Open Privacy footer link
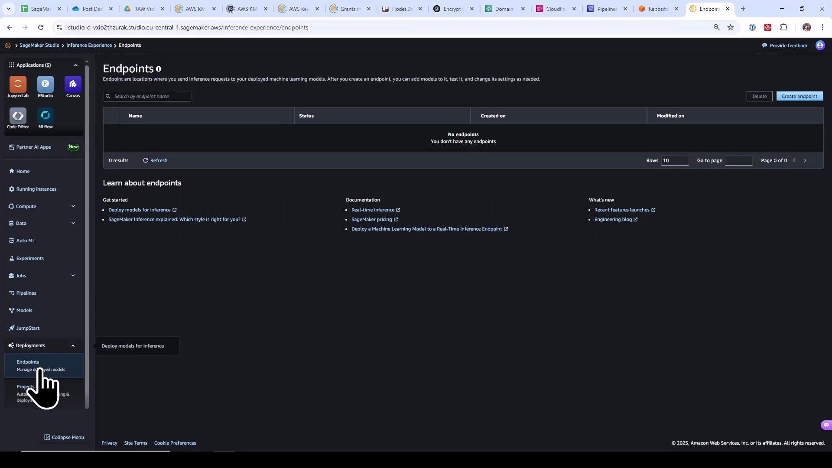The height and width of the screenshot is (468, 832). (x=109, y=443)
